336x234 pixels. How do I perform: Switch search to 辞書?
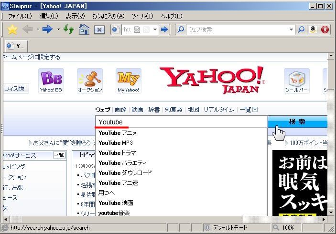(x=154, y=110)
